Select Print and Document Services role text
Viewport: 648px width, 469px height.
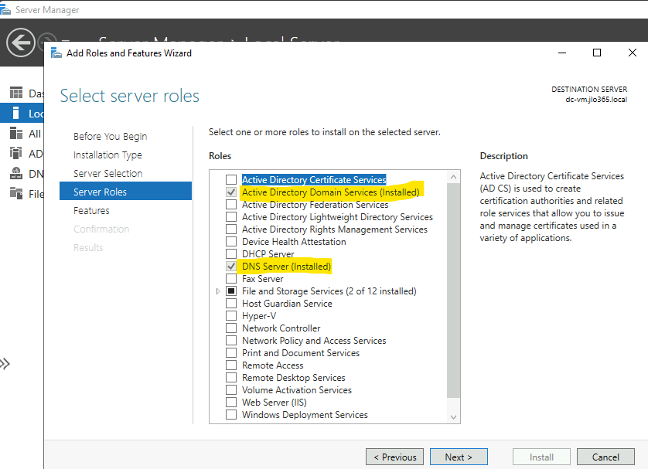(x=301, y=353)
